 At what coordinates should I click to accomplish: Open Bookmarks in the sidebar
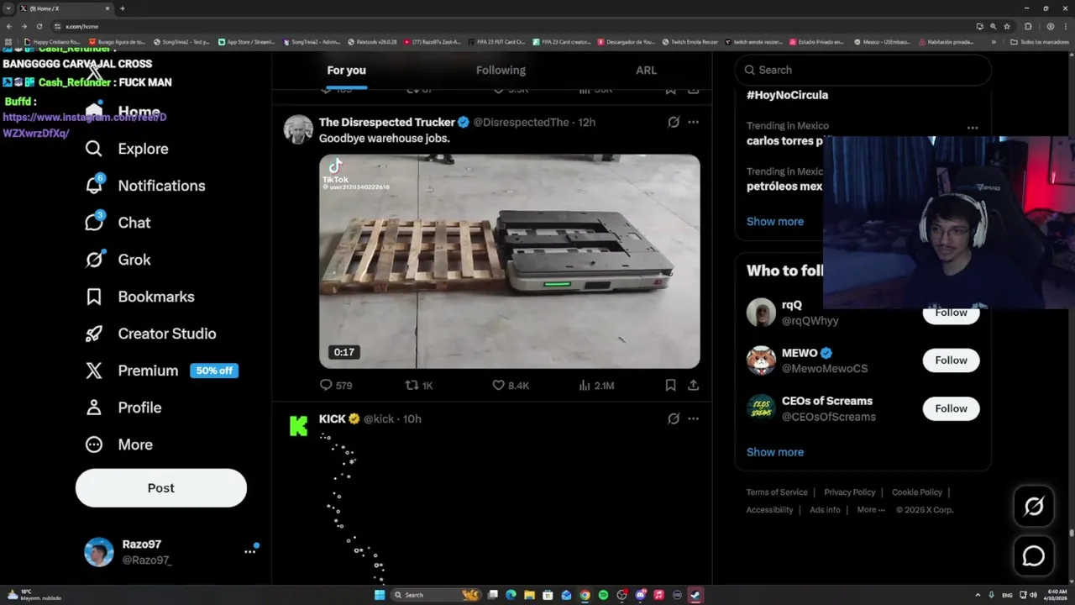click(139, 297)
